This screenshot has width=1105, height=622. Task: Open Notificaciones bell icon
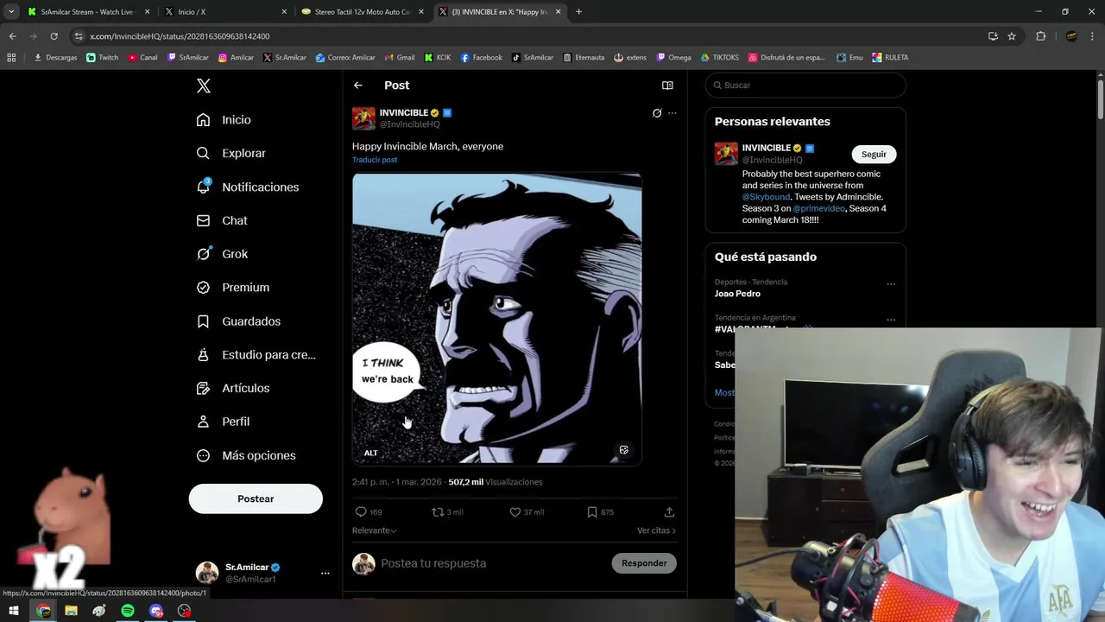204,187
